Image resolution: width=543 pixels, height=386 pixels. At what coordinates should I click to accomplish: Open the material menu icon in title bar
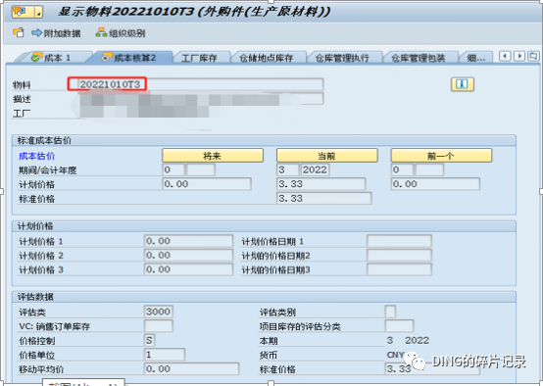[27, 12]
